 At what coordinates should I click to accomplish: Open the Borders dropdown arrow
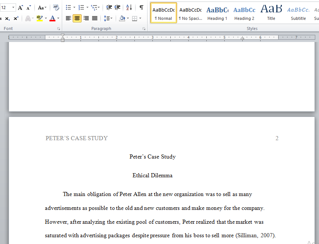coord(140,18)
